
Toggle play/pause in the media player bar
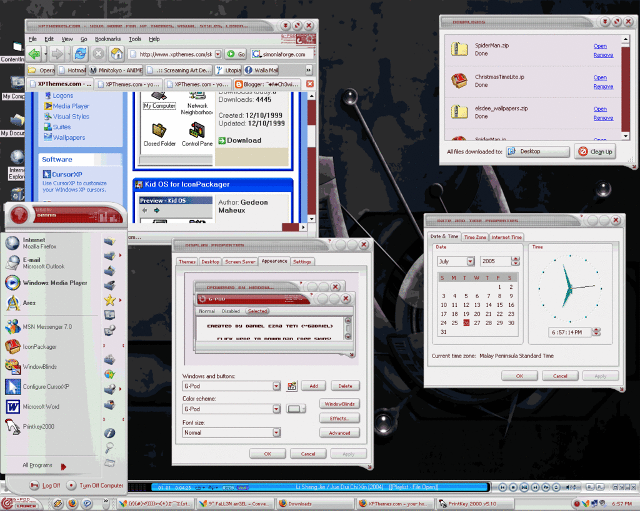point(524,487)
